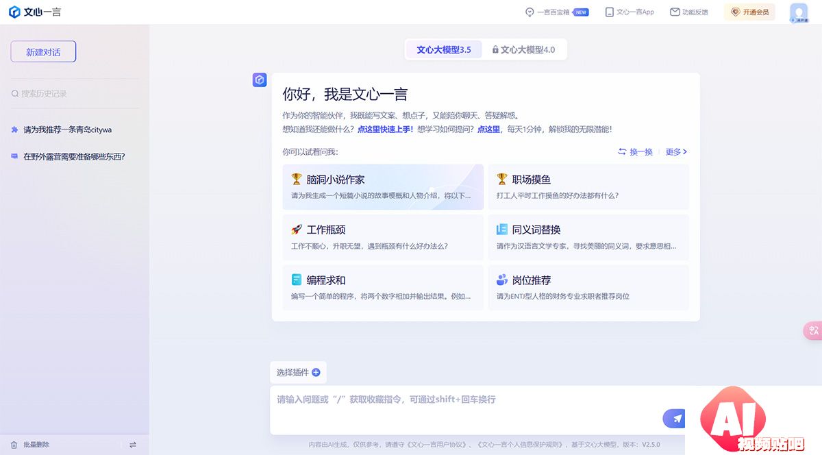Image resolution: width=822 pixels, height=455 pixels.
Task: Click trophy icon on 脑洞小说作家 card
Action: coord(297,180)
